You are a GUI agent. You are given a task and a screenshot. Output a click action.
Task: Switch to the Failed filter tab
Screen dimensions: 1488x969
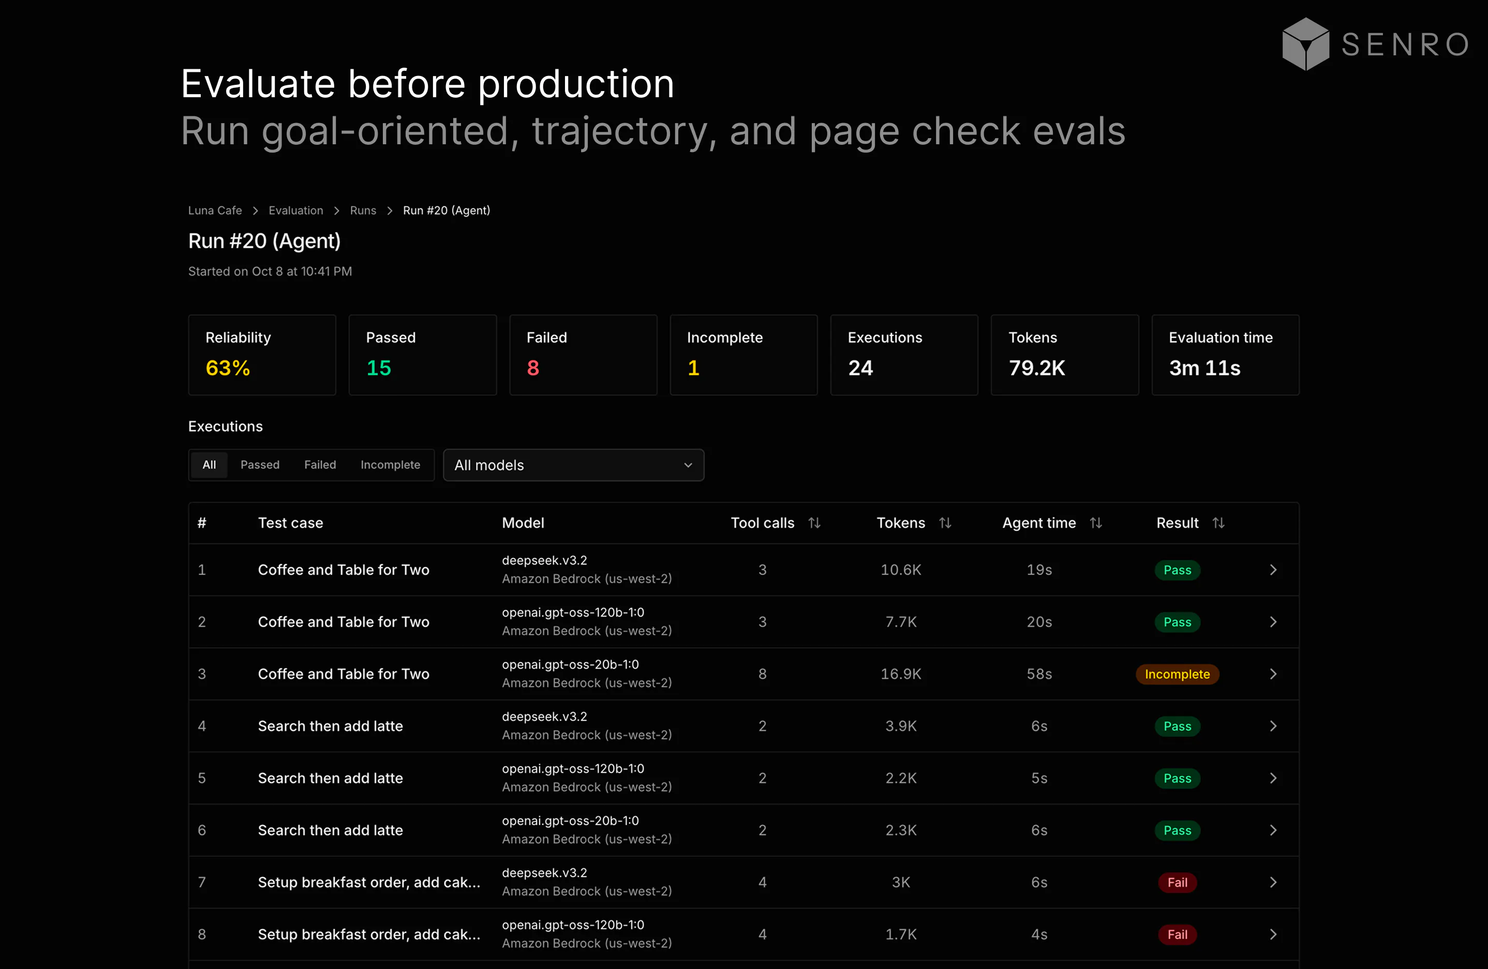point(320,465)
